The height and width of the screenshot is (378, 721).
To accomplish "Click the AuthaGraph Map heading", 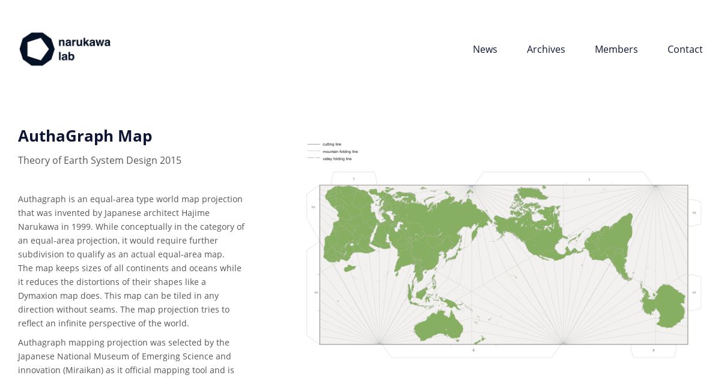I will (x=85, y=136).
